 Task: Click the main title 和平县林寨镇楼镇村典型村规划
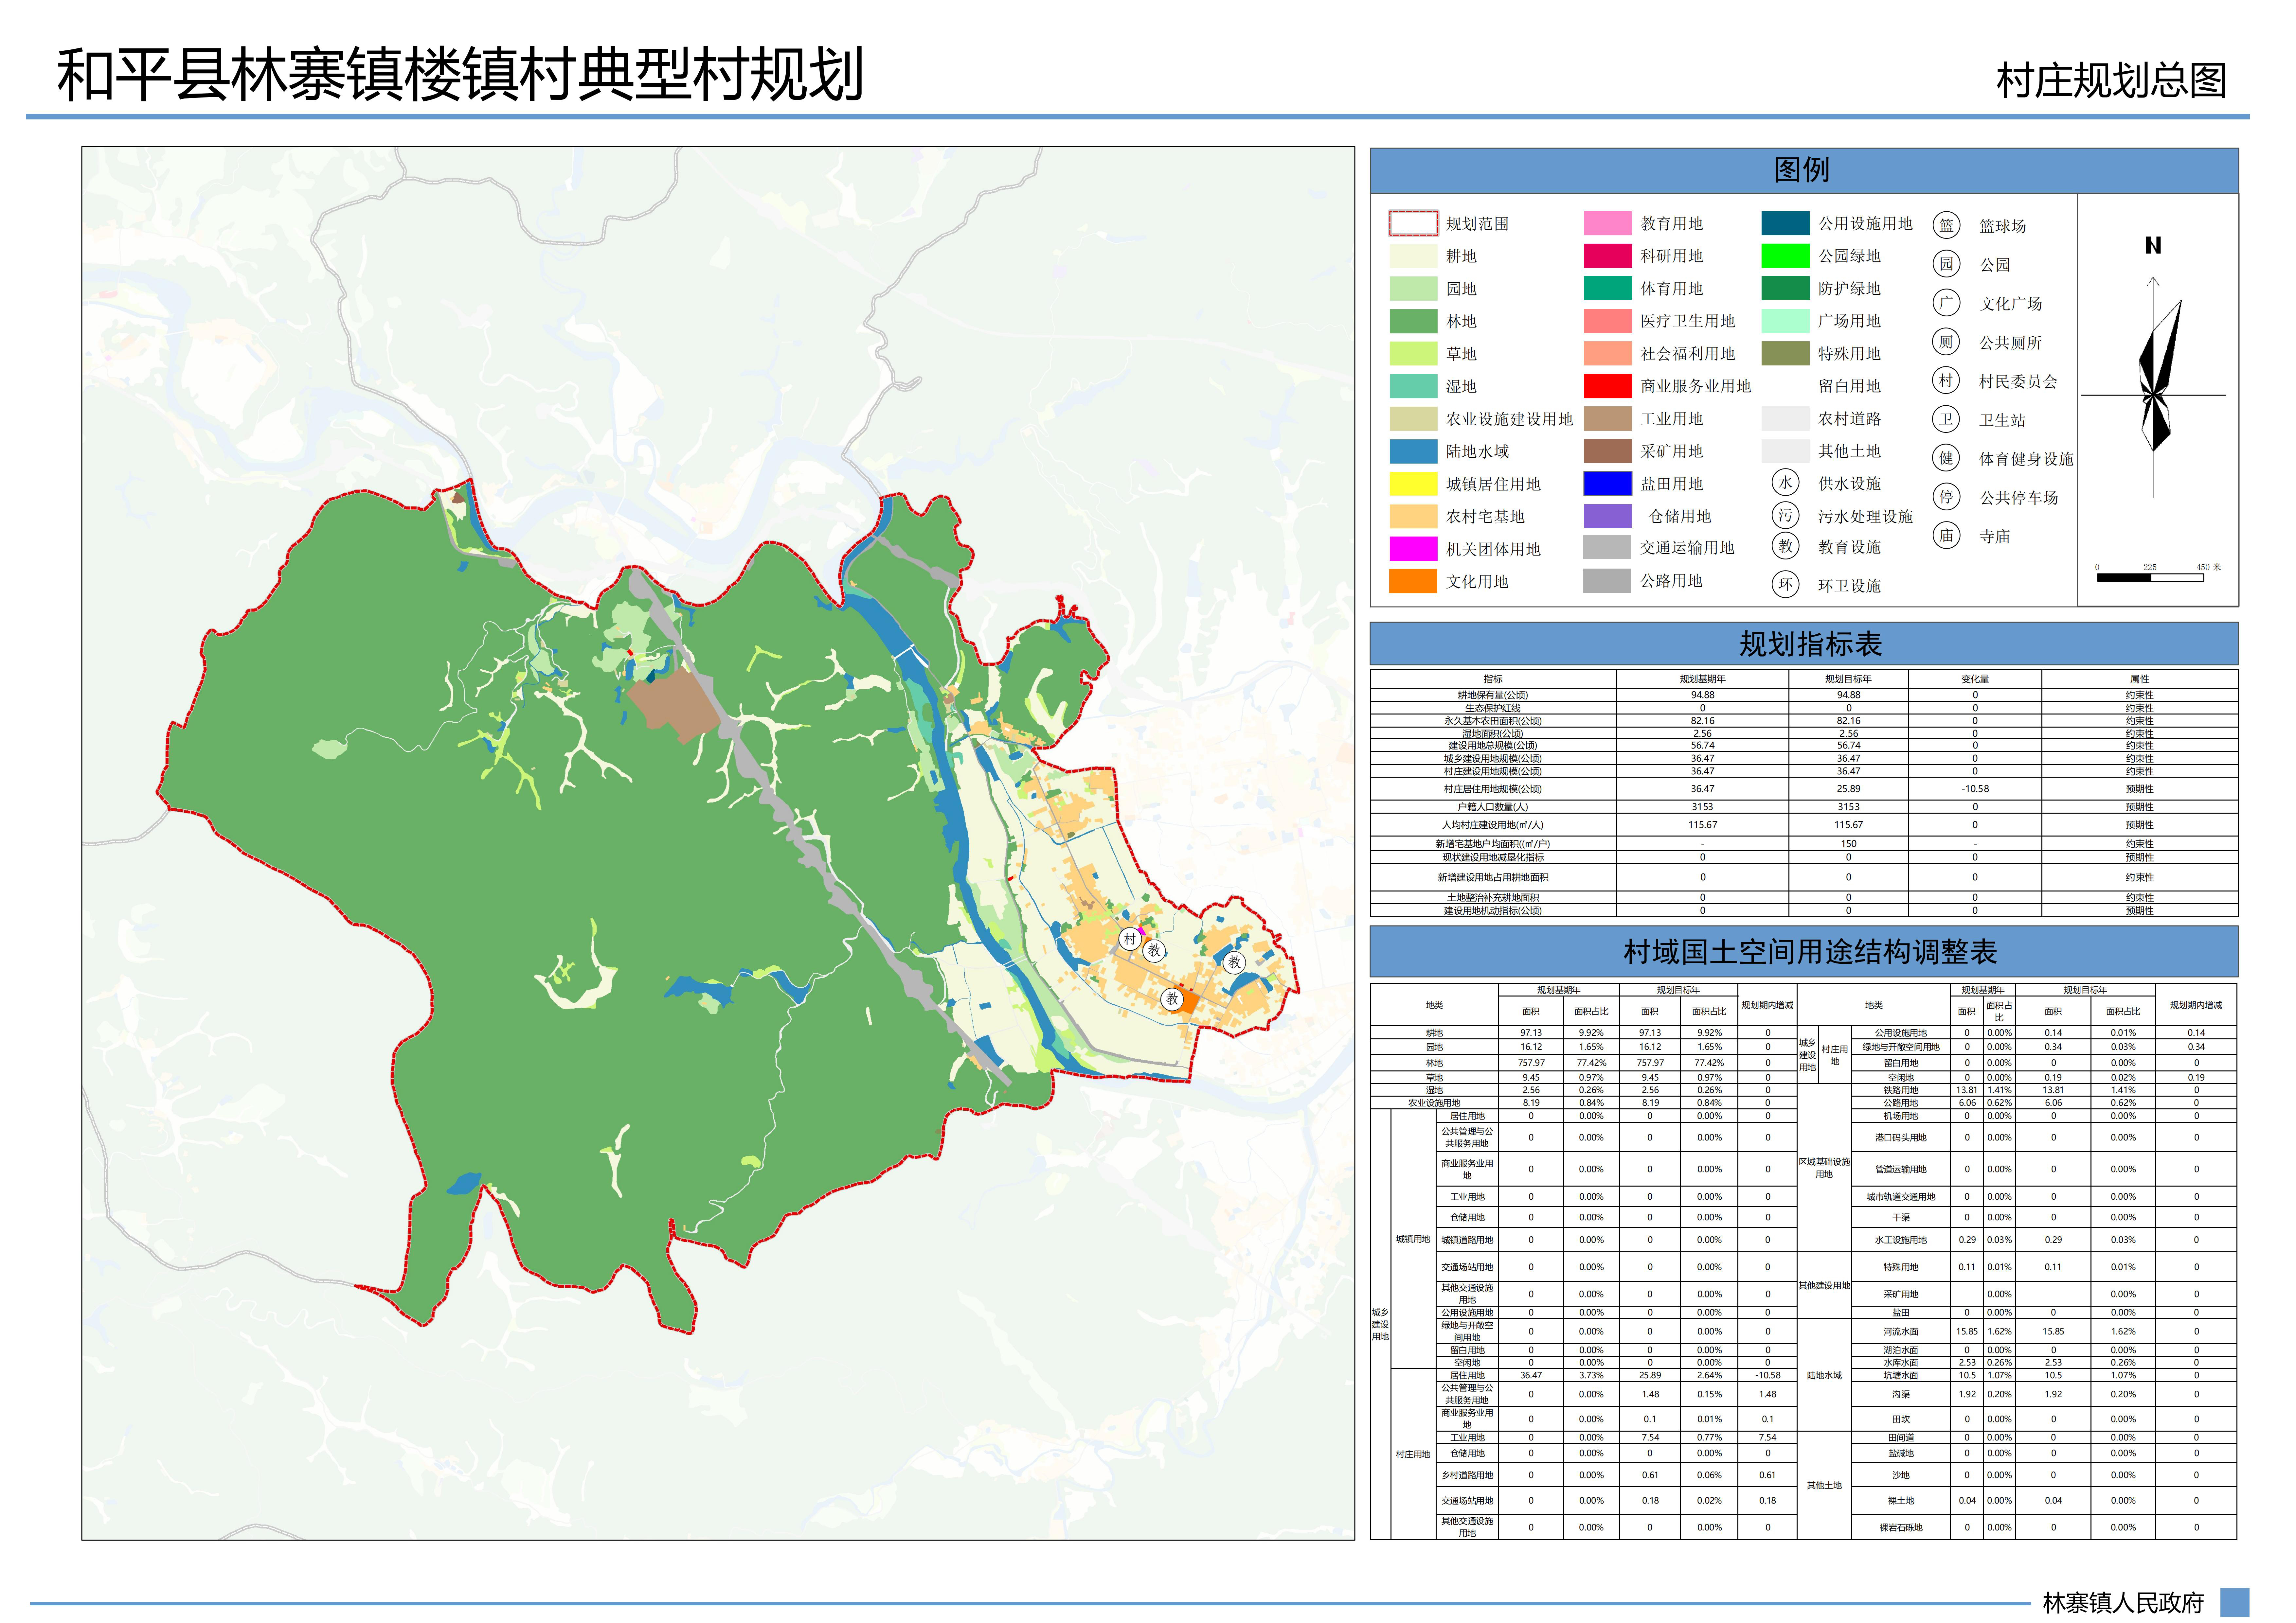(x=460, y=75)
